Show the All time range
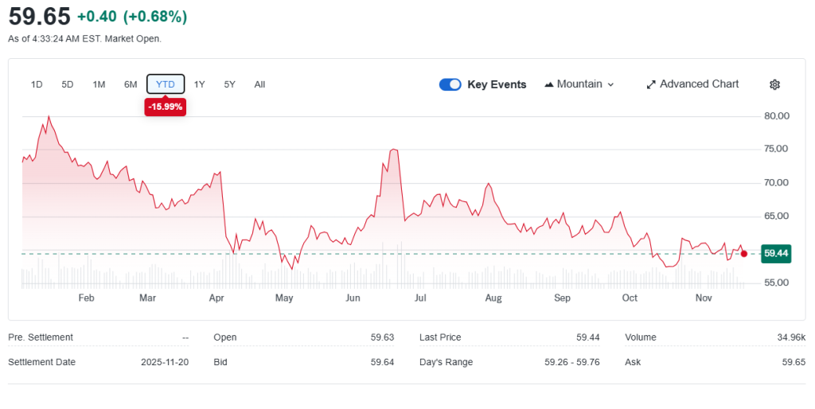 point(260,84)
